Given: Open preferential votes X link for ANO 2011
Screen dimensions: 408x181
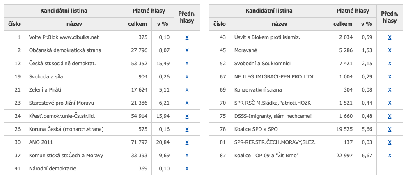Looking at the screenshot, I should (x=187, y=142).
